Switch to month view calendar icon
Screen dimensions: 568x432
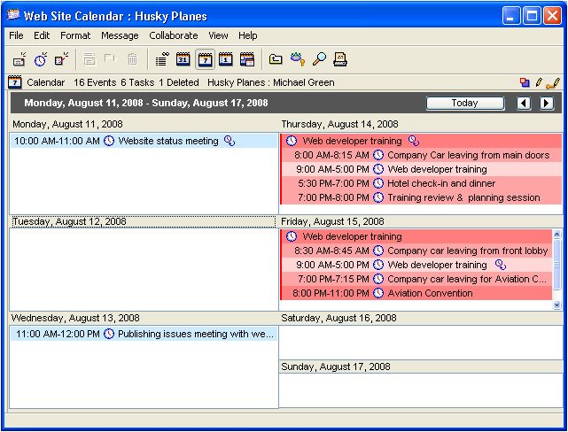point(183,59)
